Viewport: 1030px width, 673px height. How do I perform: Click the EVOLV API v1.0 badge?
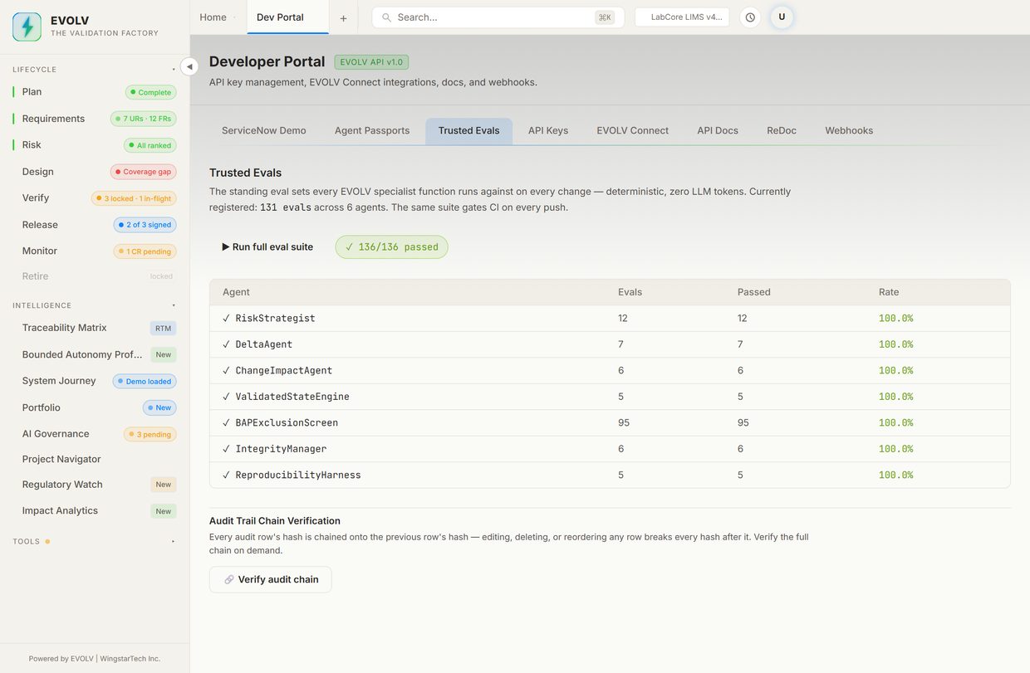[x=371, y=62]
